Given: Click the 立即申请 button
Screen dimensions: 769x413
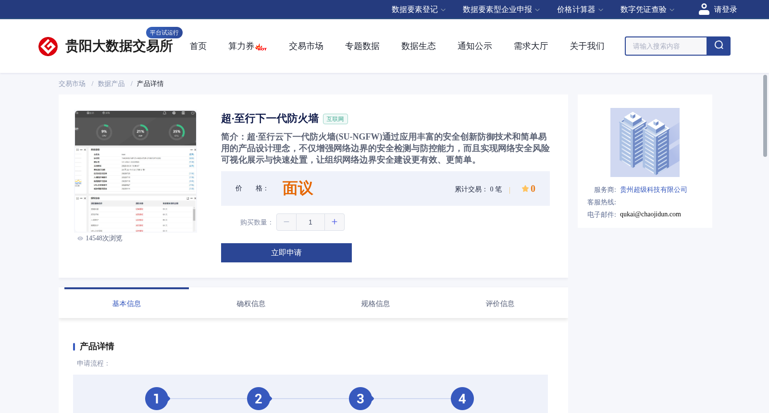Looking at the screenshot, I should pos(286,253).
